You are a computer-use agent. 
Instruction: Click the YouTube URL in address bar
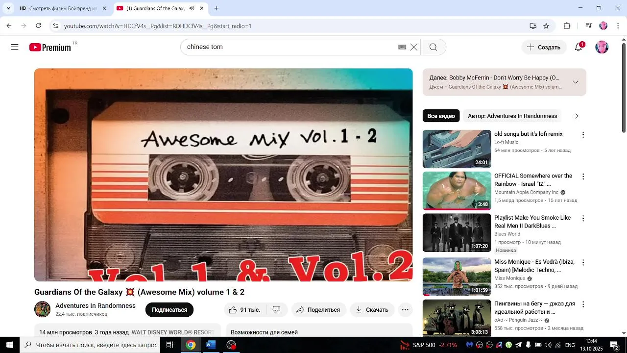(158, 26)
